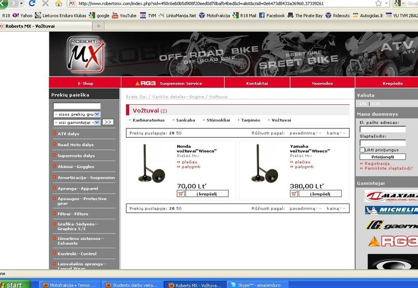Open address bar history dropdown arrow
The width and height of the screenshot is (418, 288).
[x=387, y=4]
